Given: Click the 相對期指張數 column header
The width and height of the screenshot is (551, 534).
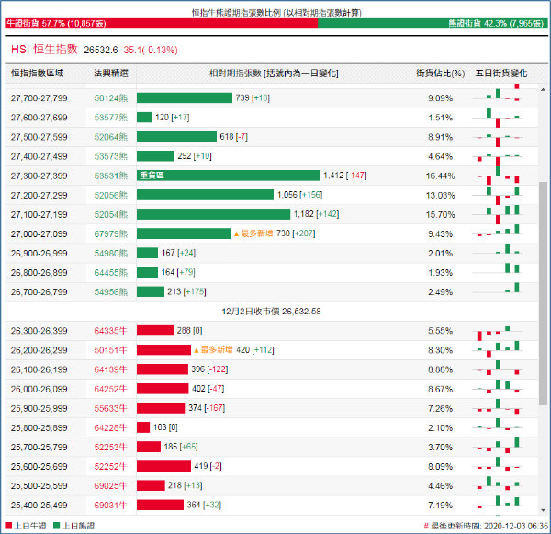Looking at the screenshot, I should pos(274,74).
